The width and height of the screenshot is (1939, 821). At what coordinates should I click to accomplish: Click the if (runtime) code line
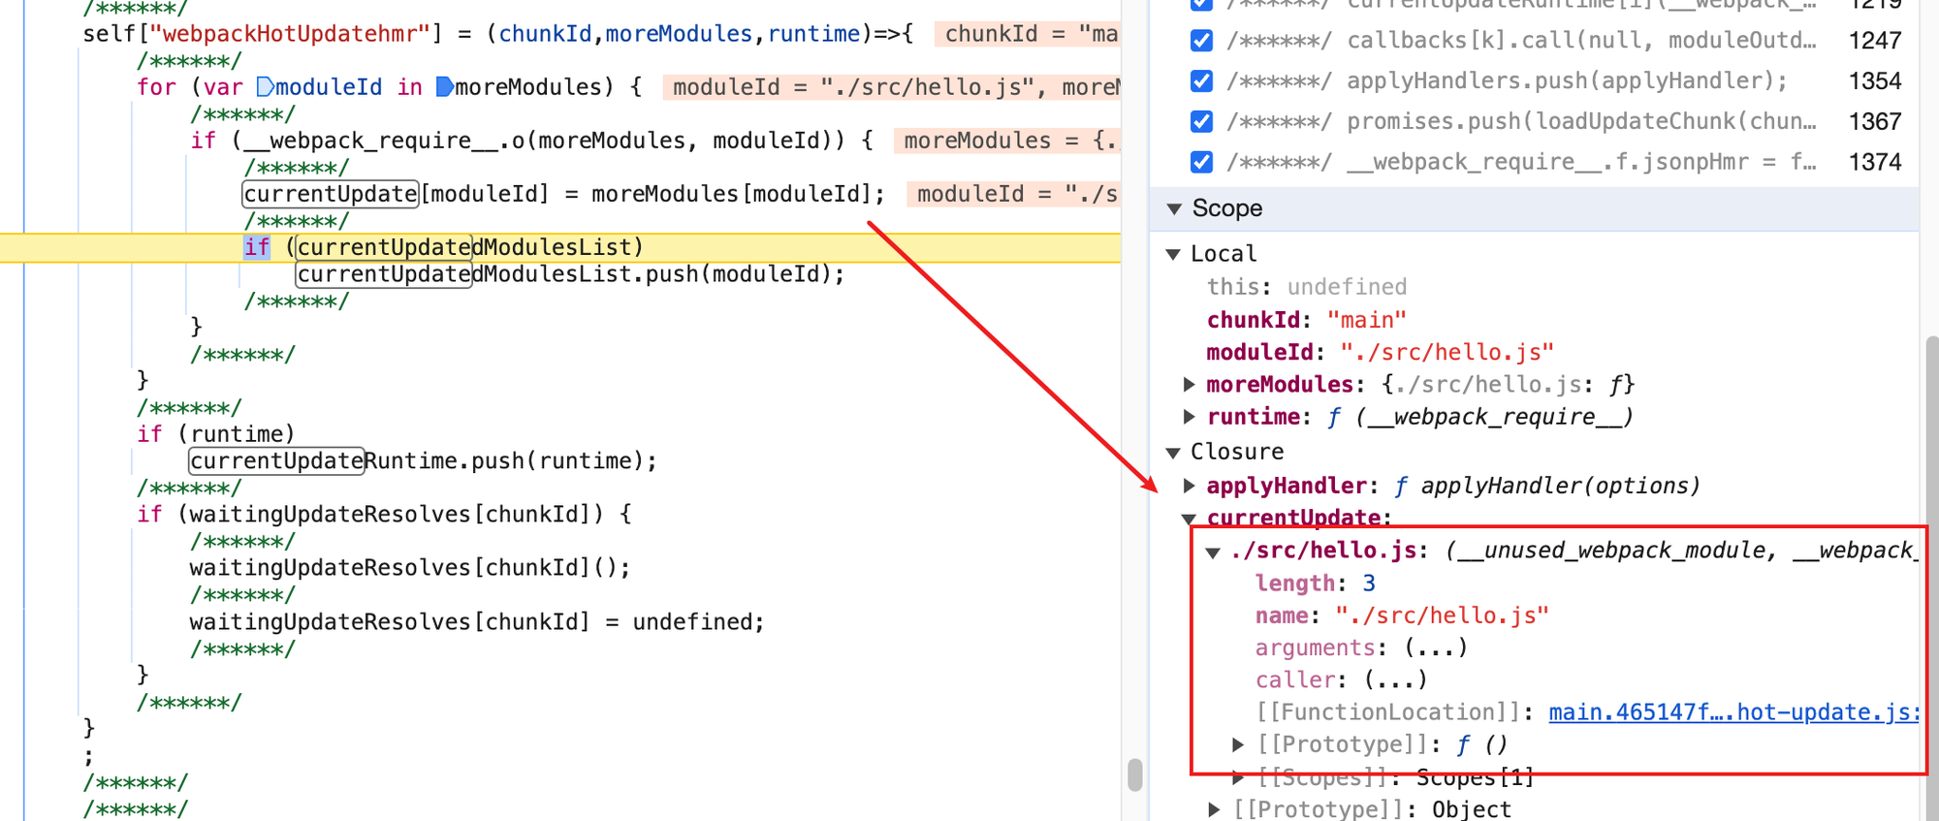[215, 434]
